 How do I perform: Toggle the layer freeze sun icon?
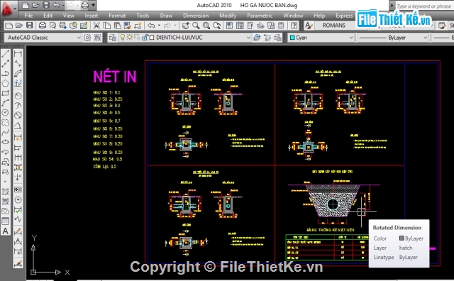[129, 37]
